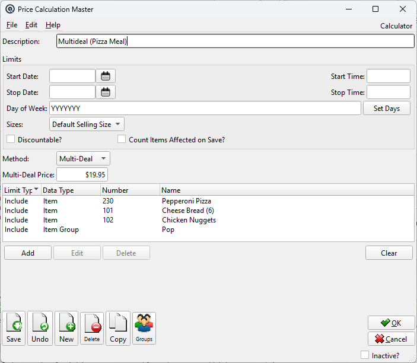
Task: Click the Multi-Deal Price field
Action: coord(82,175)
